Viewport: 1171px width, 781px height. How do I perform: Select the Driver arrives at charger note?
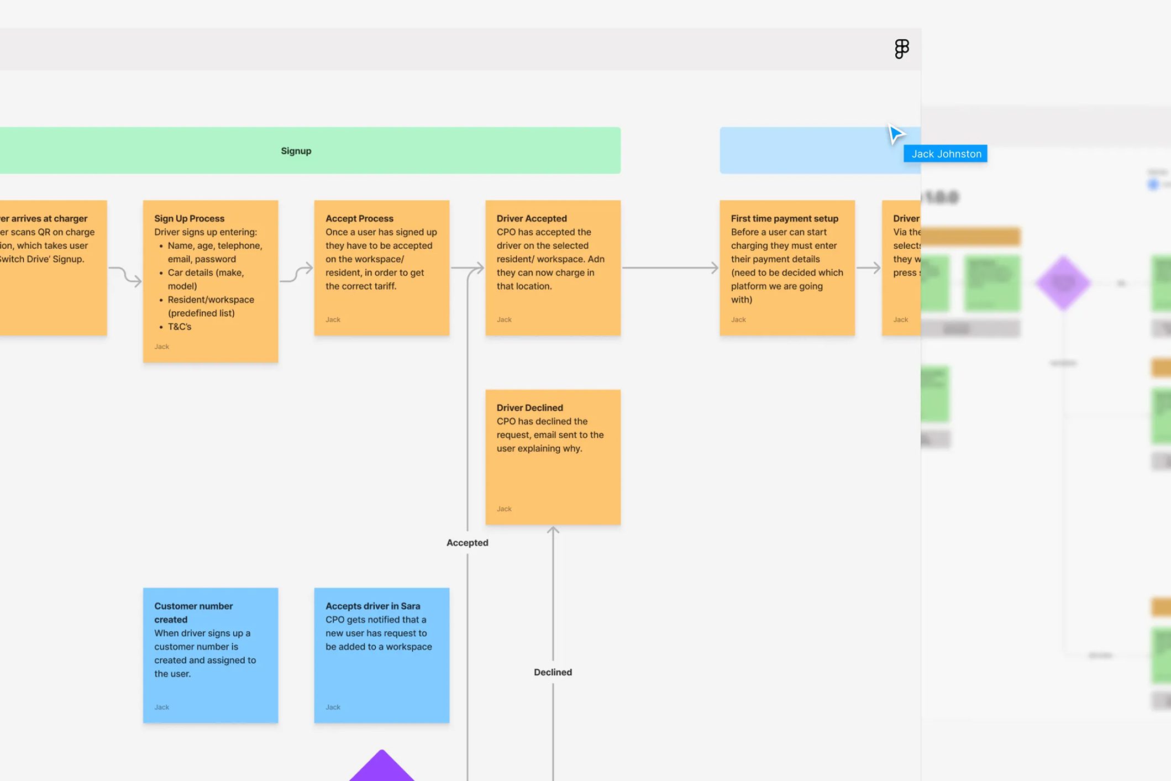52,268
